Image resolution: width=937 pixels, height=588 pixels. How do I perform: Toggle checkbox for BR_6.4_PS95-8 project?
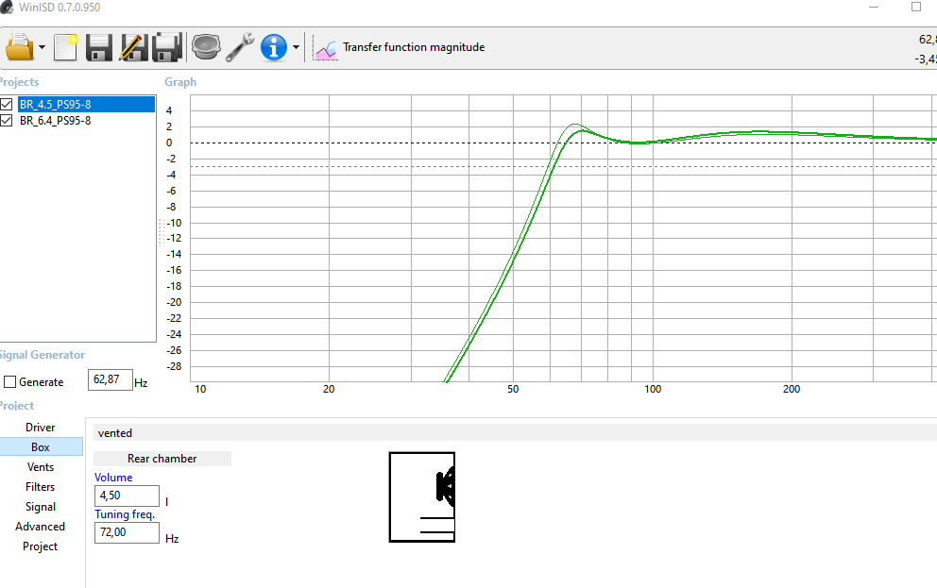pos(7,121)
